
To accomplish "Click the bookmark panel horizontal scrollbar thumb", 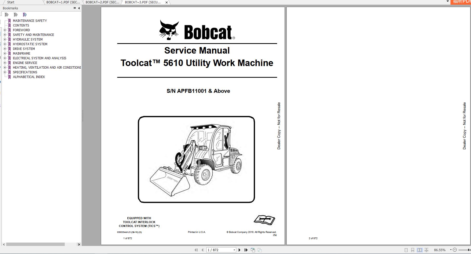I will [x=35, y=244].
